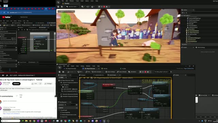Viewport: 218px width, 123px height.
Task: Collapse the SpringArm component
Action: pos(61,85)
